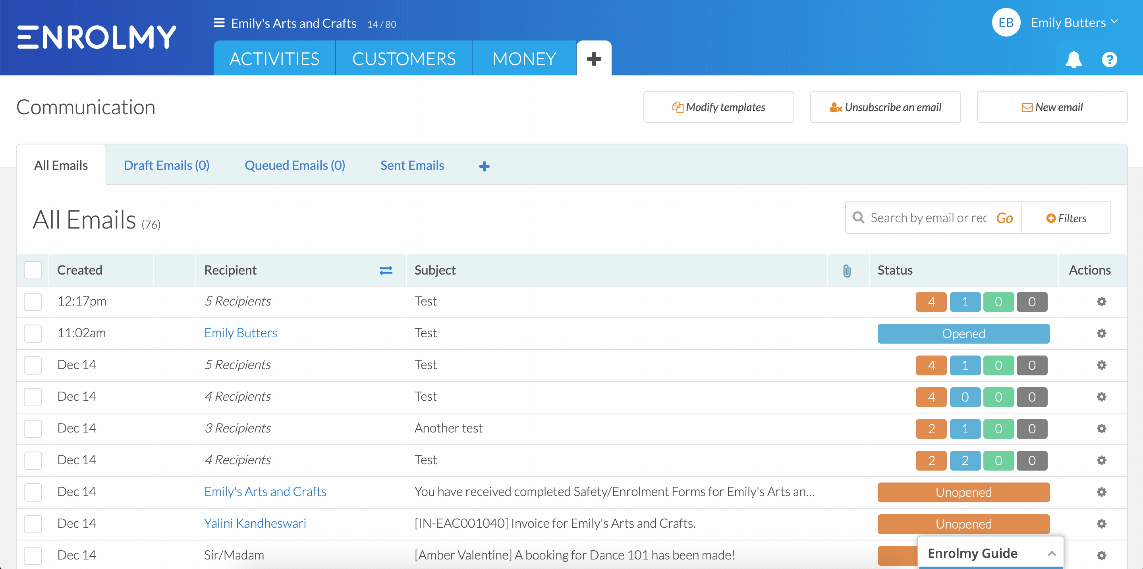Screen dimensions: 1143x569
Task: Toggle the checkbox for 12:17pm email row
Action: [33, 302]
